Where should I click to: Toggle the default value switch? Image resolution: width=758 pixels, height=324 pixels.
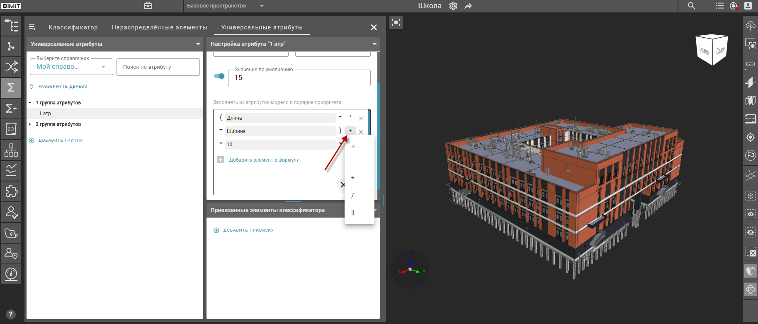(219, 76)
